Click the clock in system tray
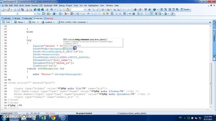The width and height of the screenshot is (216, 121). tap(208, 118)
